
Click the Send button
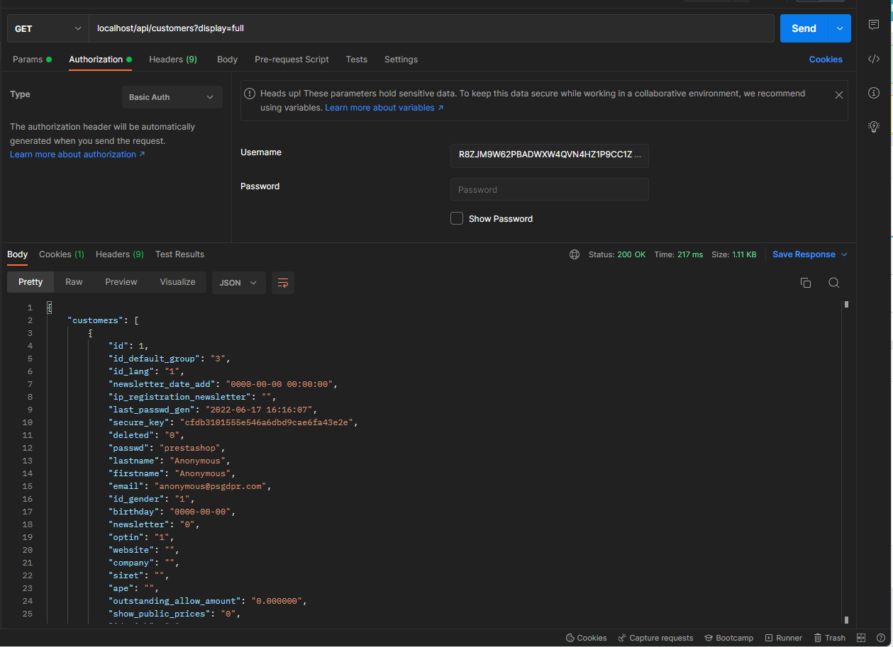[804, 28]
